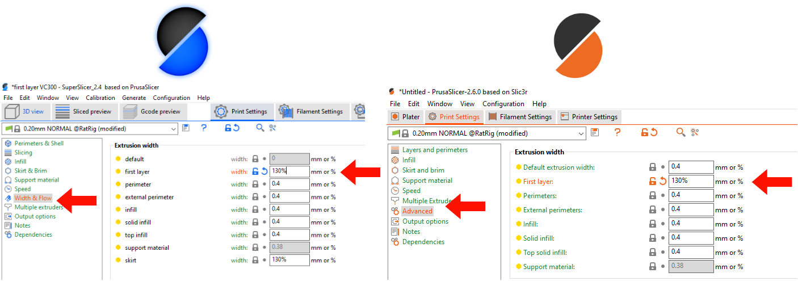Screen dimensions: 798x281
Task: Select Slicing in SuperSlicer sidebar
Action: coord(23,152)
